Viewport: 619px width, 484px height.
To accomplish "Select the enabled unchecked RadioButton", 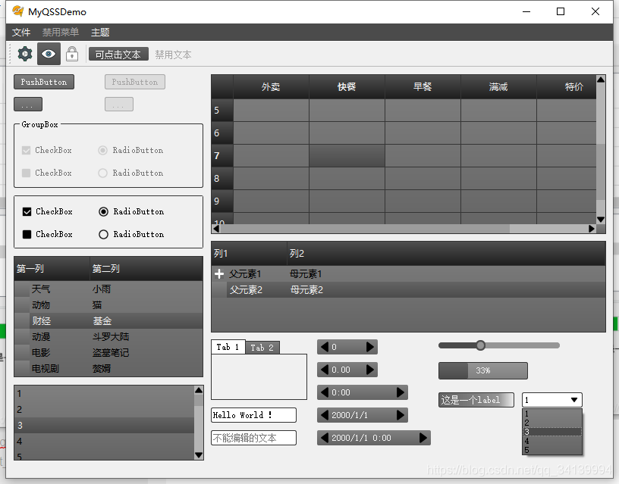I will click(103, 235).
